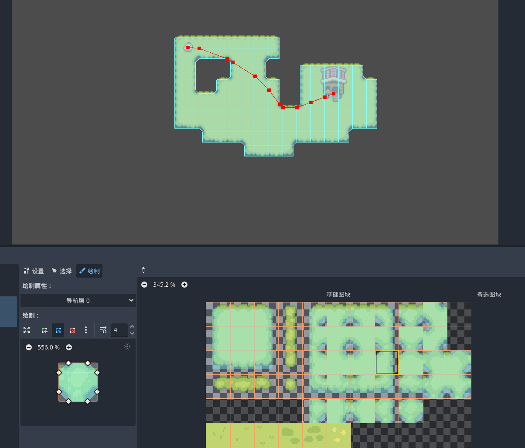The image size is (525, 448).
Task: Switch to the 设置 tab
Action: click(34, 271)
